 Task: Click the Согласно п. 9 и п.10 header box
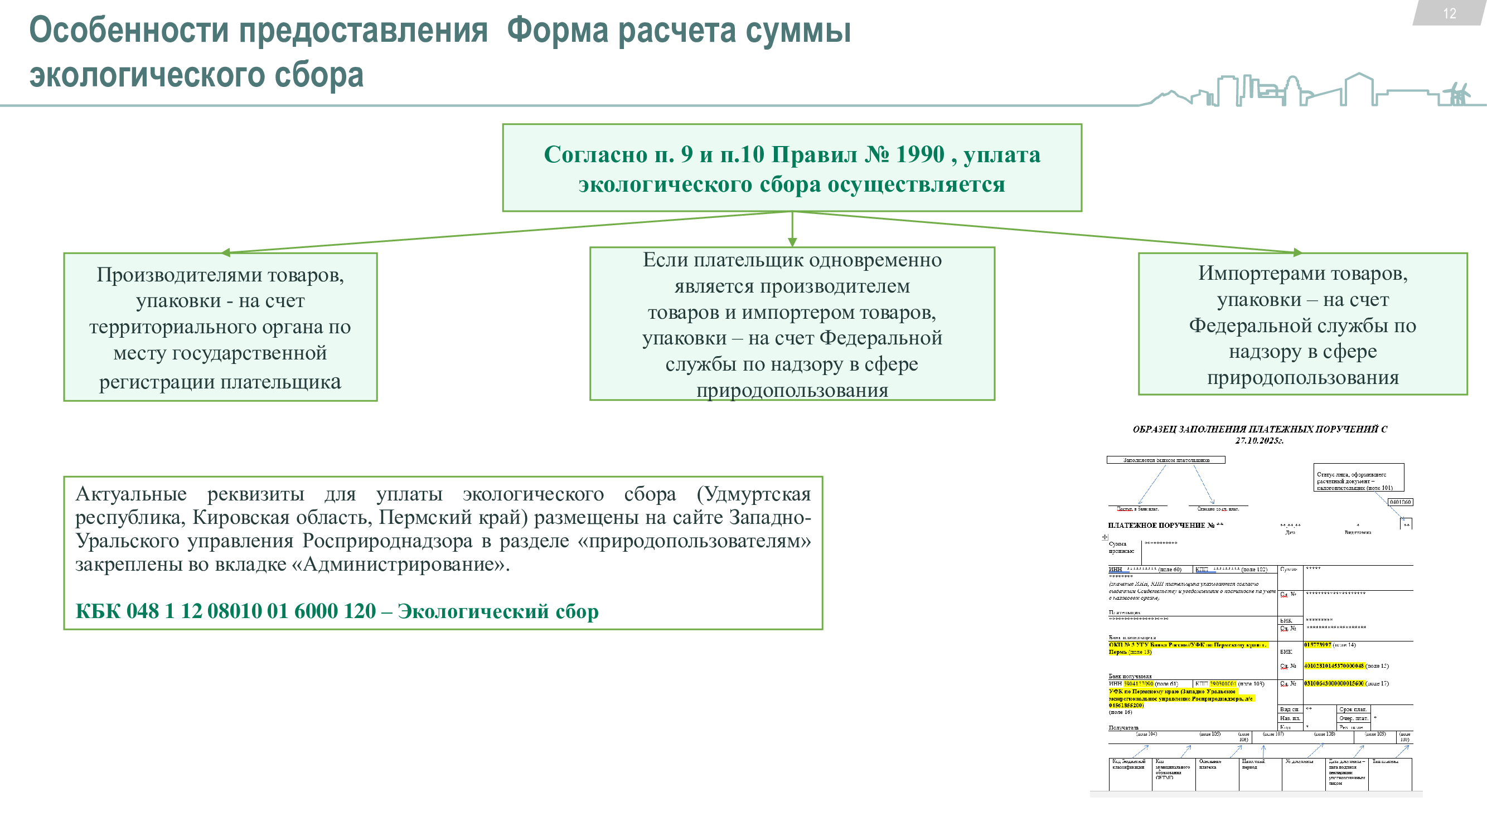coord(791,168)
